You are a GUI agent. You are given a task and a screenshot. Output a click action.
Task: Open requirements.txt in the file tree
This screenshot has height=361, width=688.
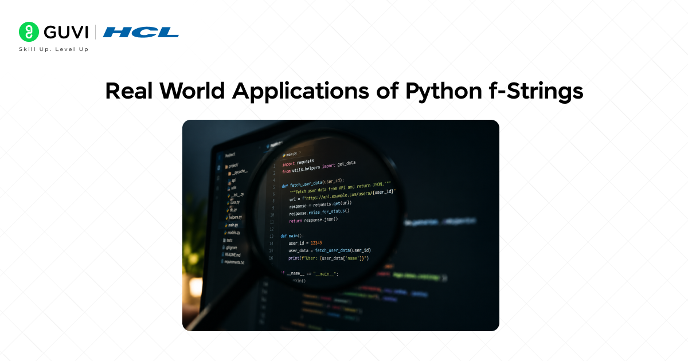pos(234,262)
